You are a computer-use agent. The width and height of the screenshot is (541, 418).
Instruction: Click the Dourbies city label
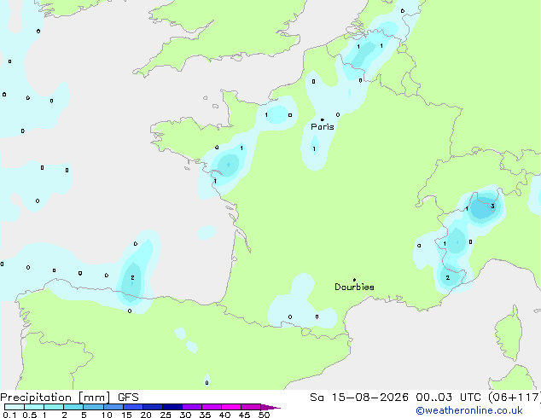354,287
